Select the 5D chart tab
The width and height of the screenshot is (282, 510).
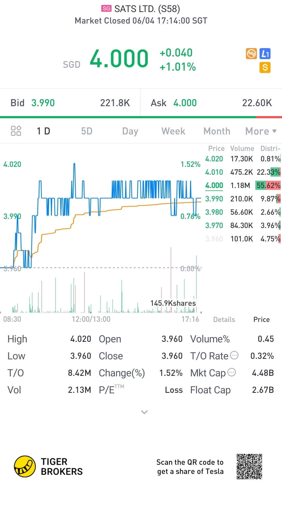(87, 131)
